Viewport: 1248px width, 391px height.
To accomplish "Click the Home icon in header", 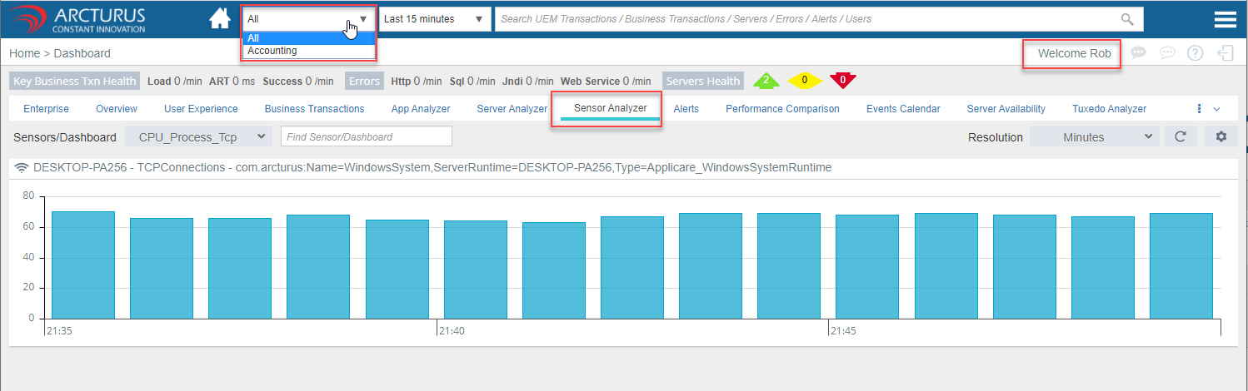I will click(220, 18).
